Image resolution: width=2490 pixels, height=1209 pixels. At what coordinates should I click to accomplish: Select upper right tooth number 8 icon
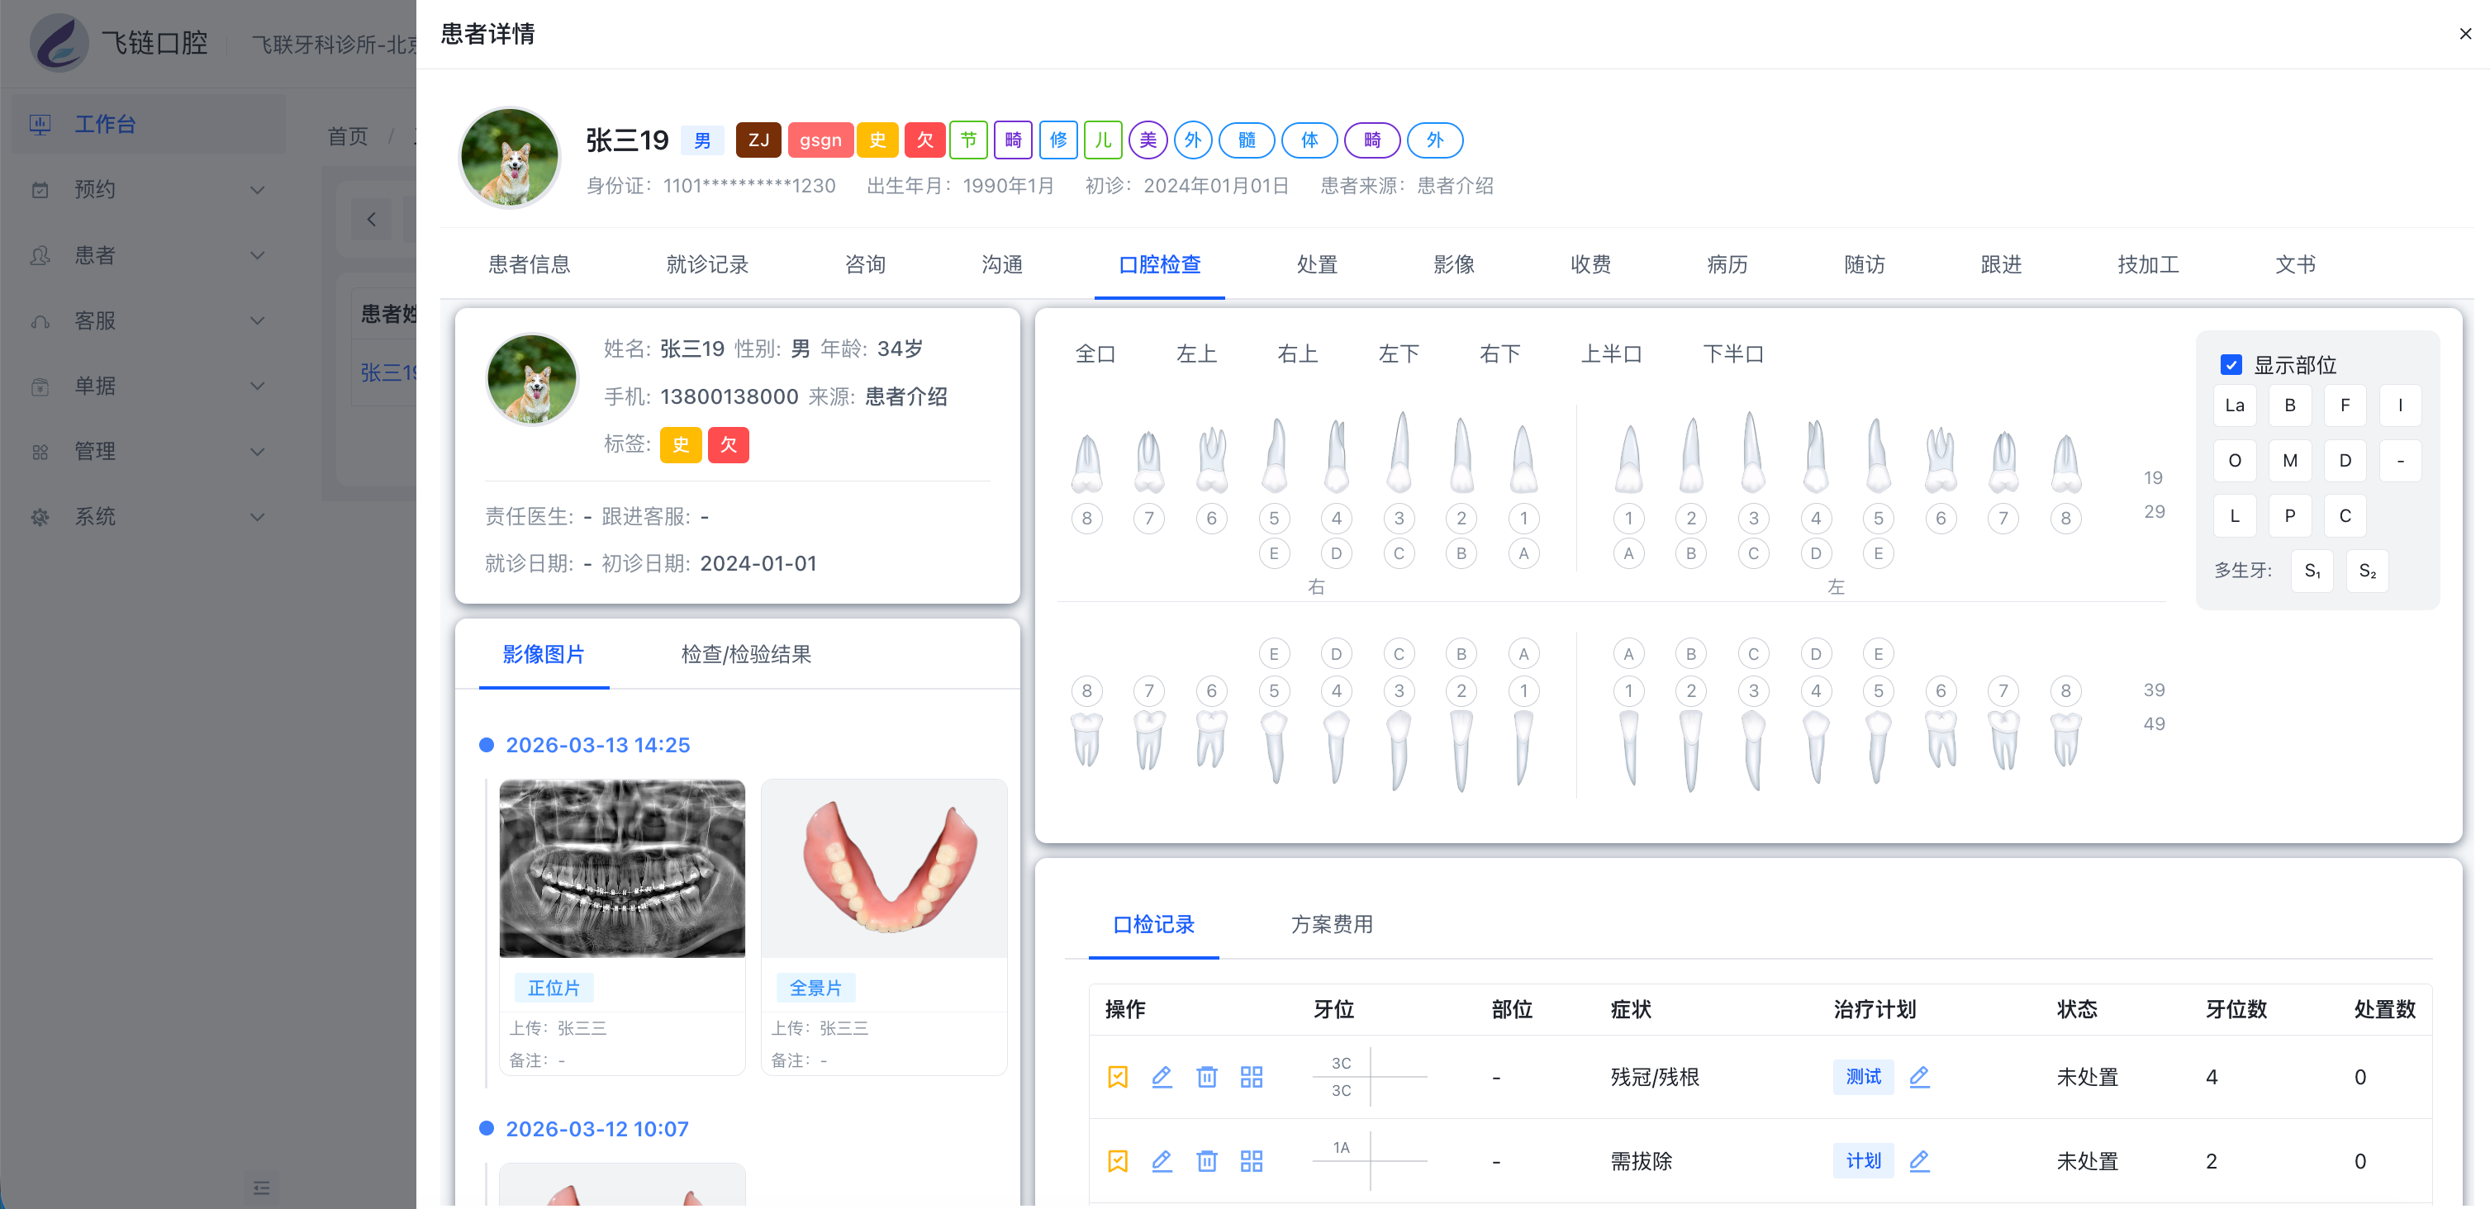[1086, 463]
